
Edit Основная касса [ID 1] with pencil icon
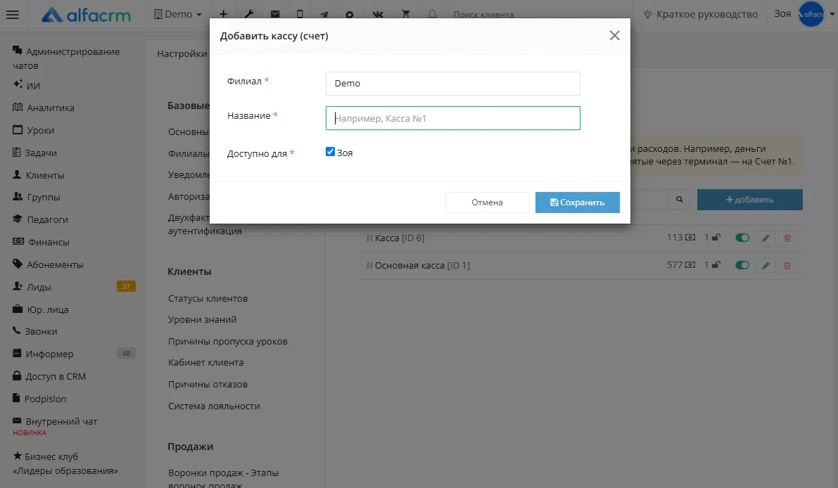click(x=766, y=265)
